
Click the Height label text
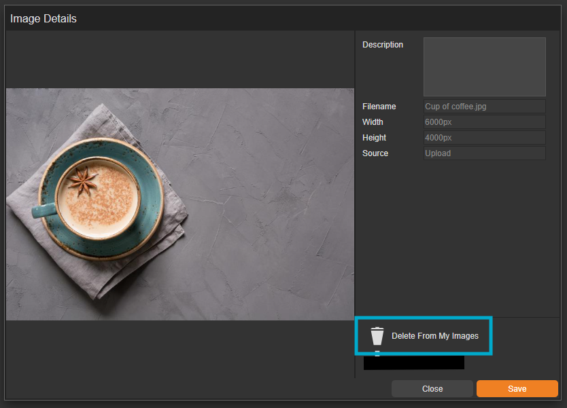click(374, 137)
